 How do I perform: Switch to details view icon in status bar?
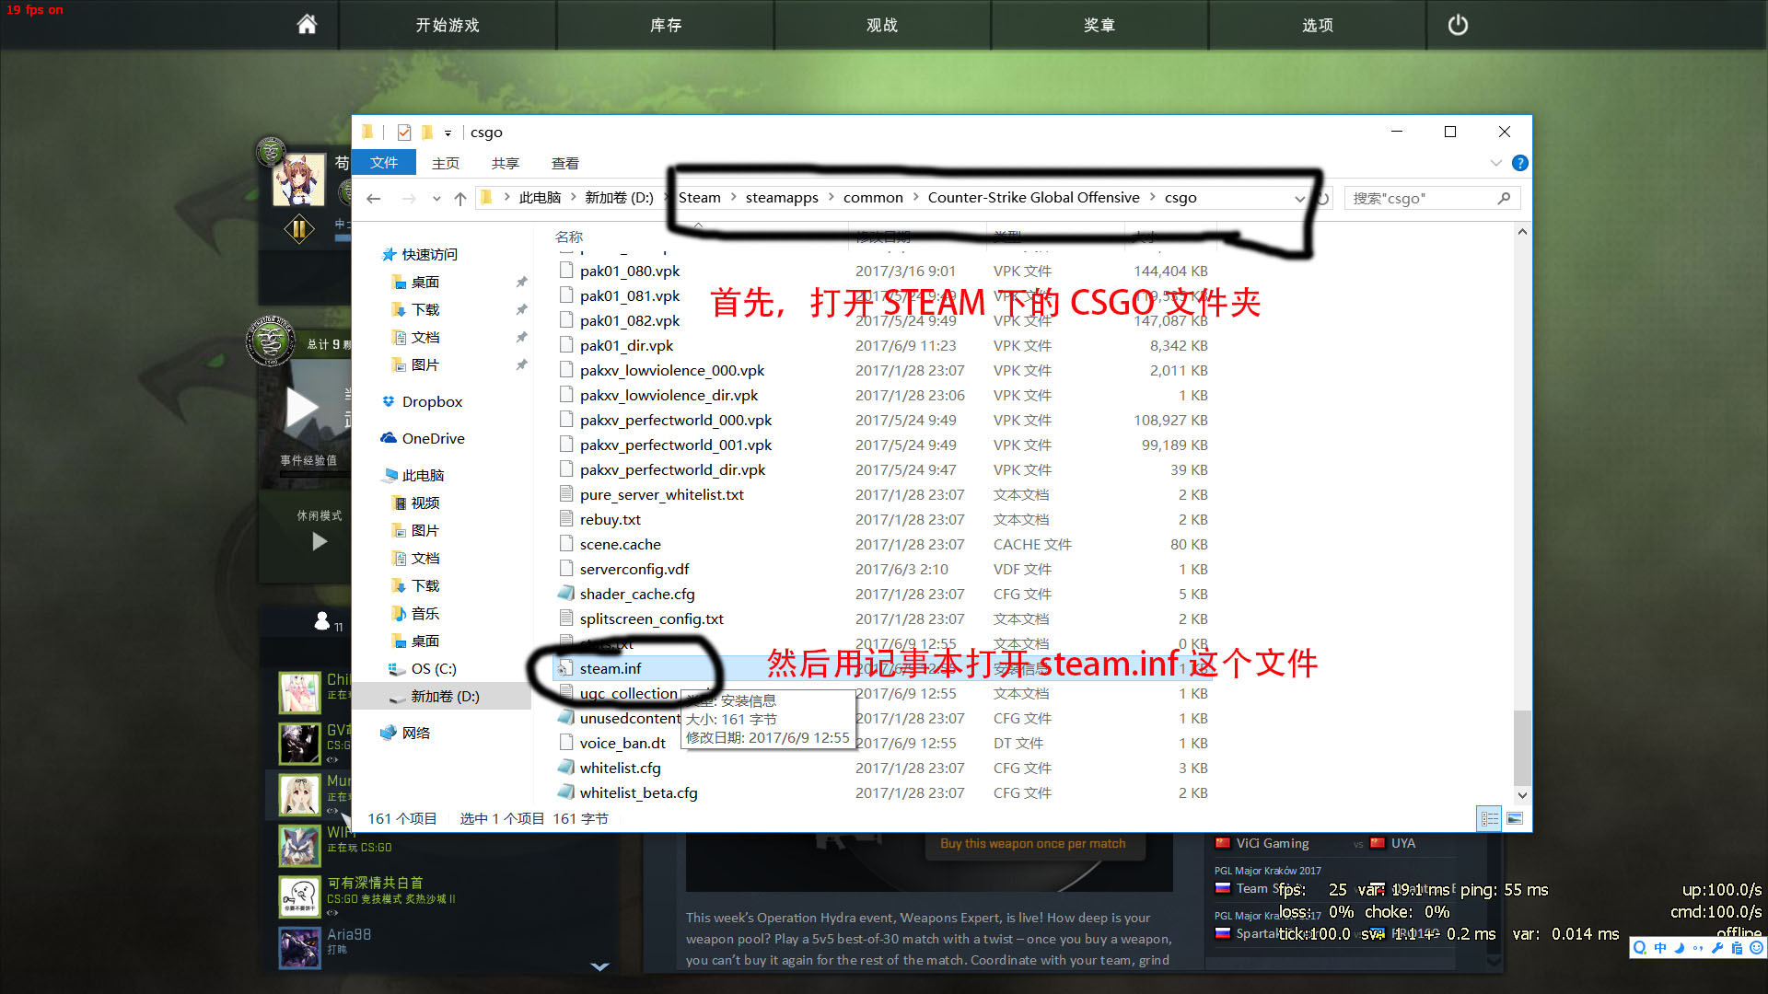pos(1489,818)
